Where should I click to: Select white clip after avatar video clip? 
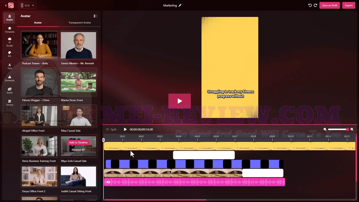[x=263, y=173]
